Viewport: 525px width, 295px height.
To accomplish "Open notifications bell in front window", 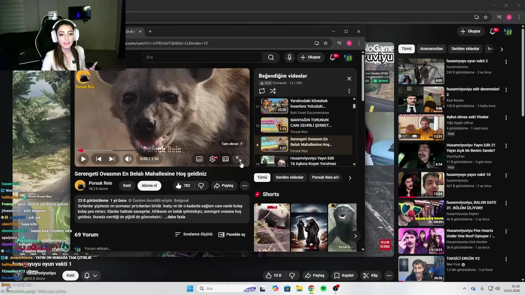I will [x=333, y=57].
